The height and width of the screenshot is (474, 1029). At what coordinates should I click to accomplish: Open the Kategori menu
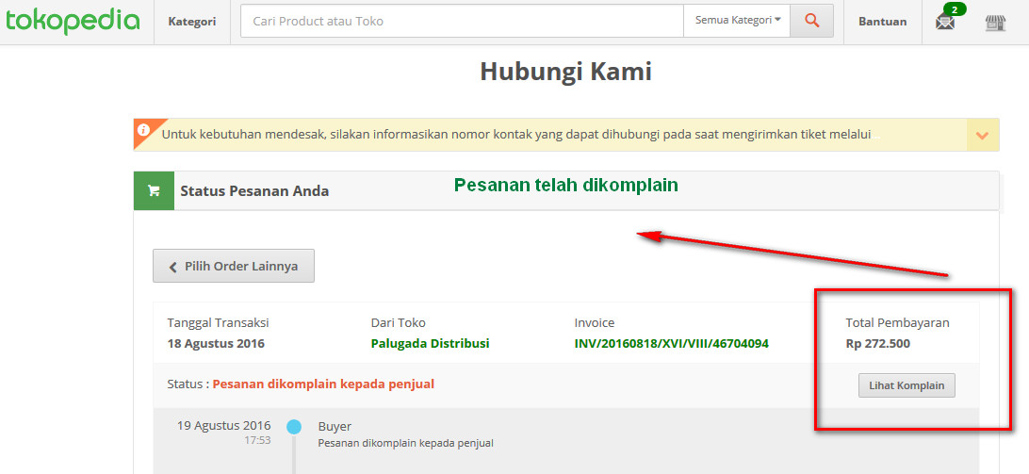coord(191,22)
